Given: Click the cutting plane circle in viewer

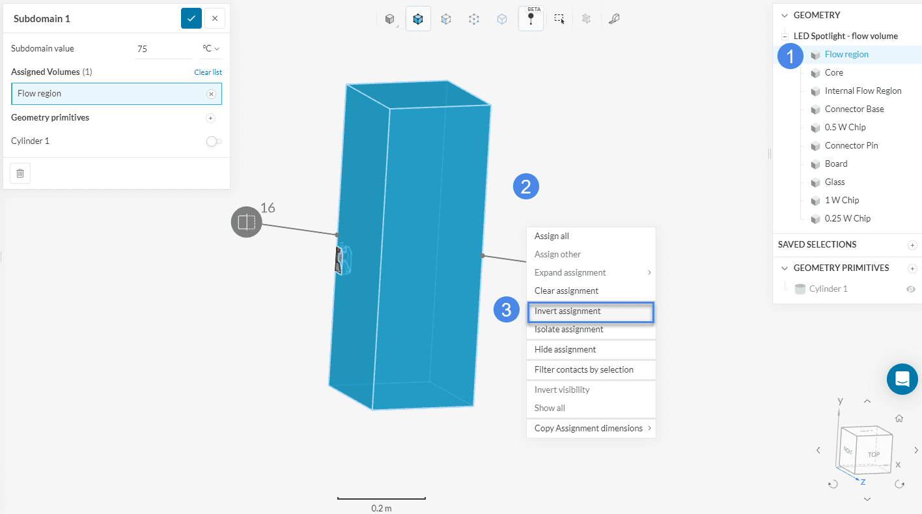Looking at the screenshot, I should click(246, 222).
